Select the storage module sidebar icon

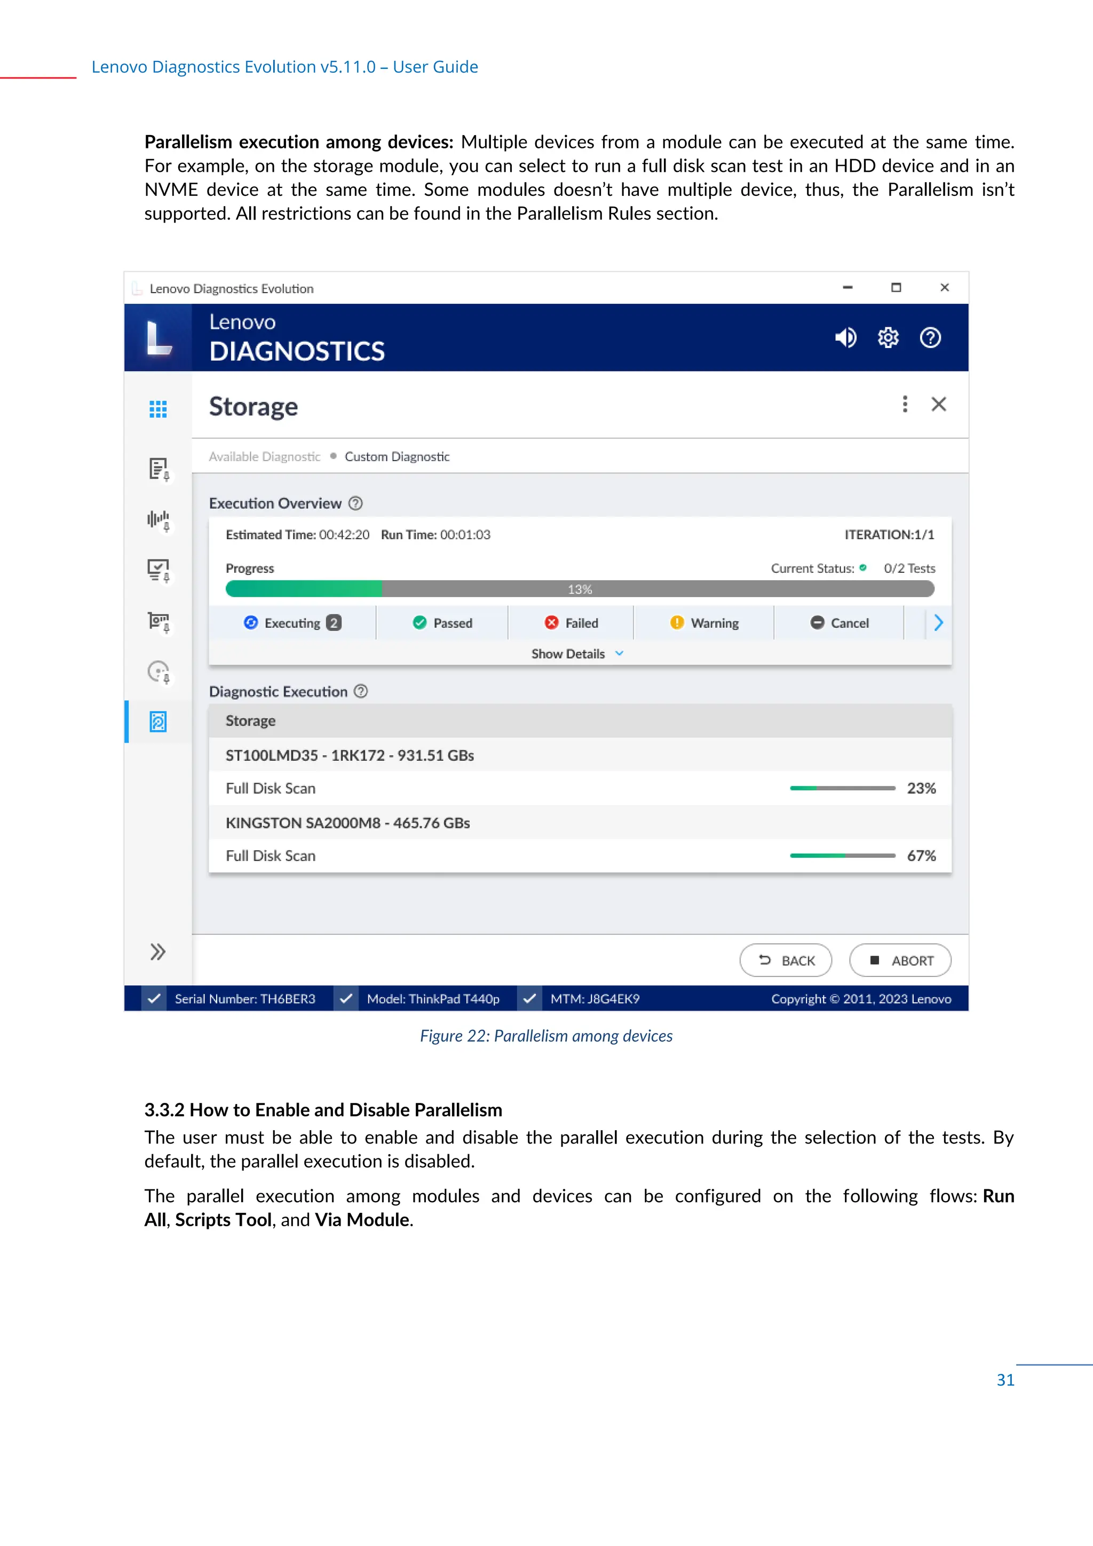(x=158, y=722)
